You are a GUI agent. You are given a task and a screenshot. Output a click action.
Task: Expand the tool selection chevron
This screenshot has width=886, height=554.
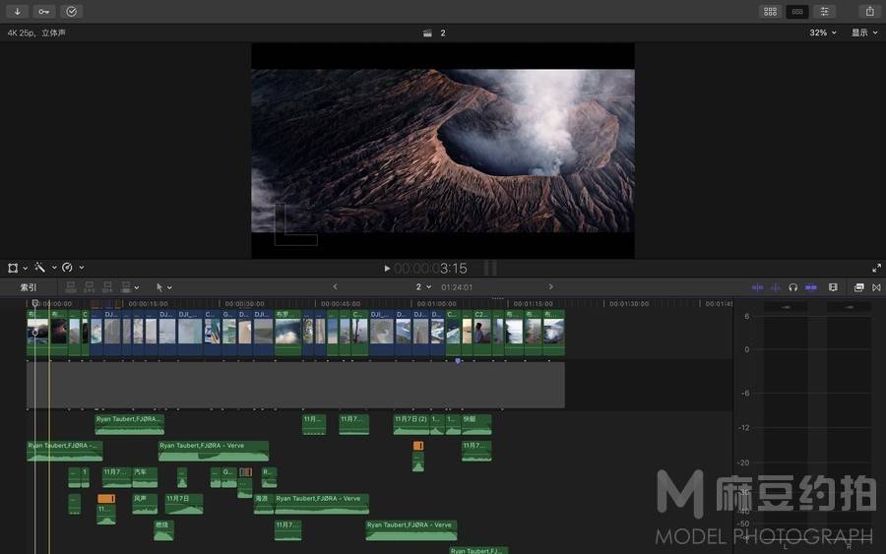(x=169, y=288)
